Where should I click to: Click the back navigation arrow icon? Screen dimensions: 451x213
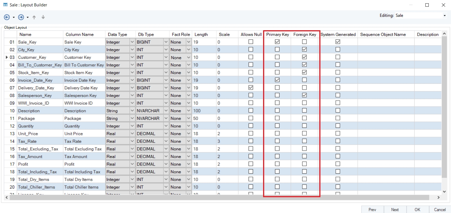click(x=7, y=17)
